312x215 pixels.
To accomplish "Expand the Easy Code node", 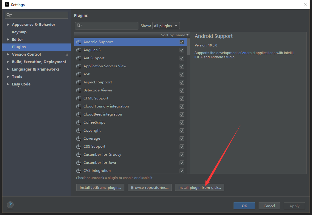I will click(8, 84).
